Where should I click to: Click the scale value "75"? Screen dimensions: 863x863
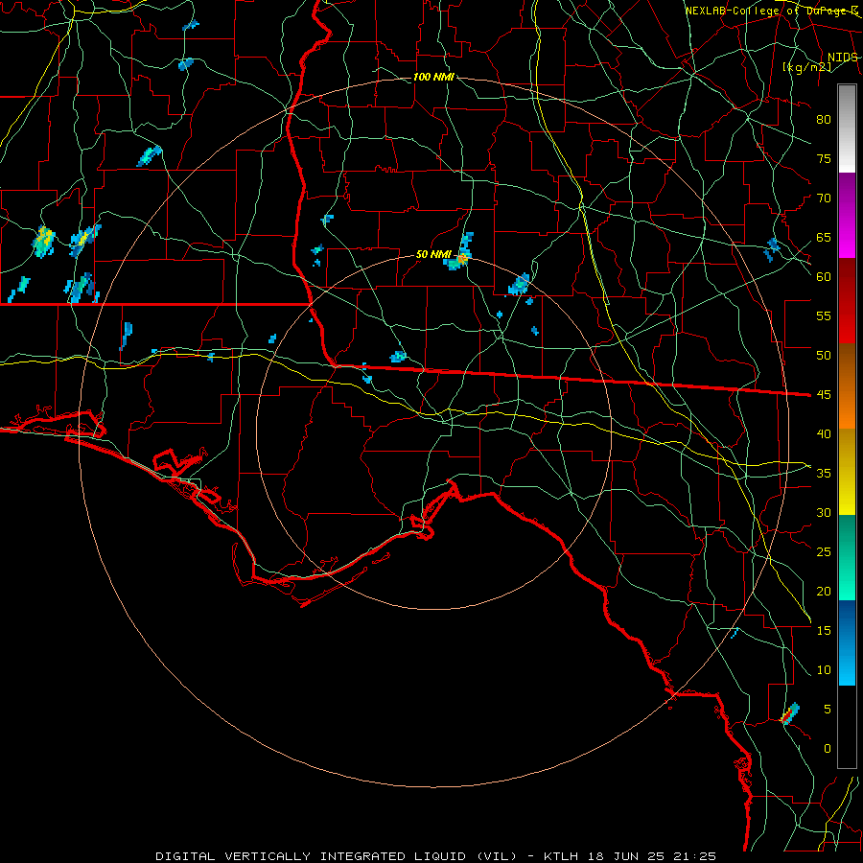pos(824,159)
